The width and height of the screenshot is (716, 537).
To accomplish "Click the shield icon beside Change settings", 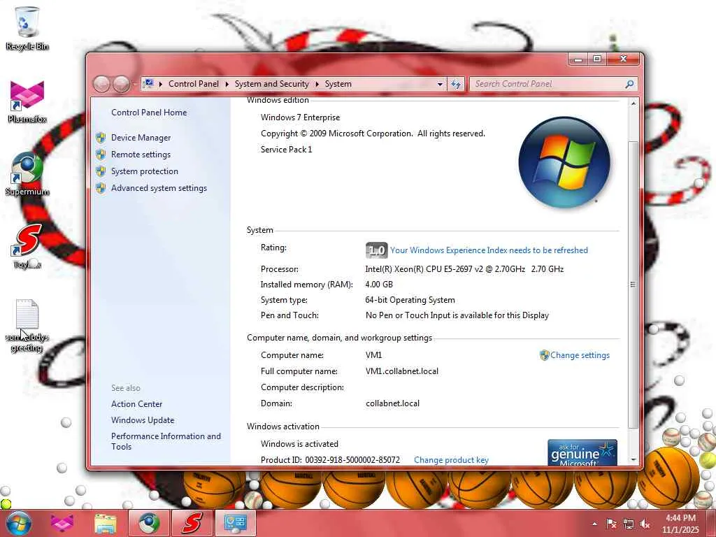I will (x=544, y=355).
